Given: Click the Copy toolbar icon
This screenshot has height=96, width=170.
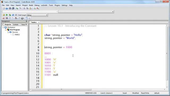Looking at the screenshot, I should click(27, 8).
